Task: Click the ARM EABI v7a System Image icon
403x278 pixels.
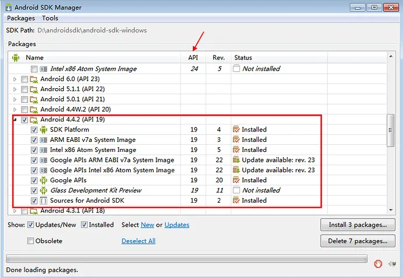Action: click(43, 140)
